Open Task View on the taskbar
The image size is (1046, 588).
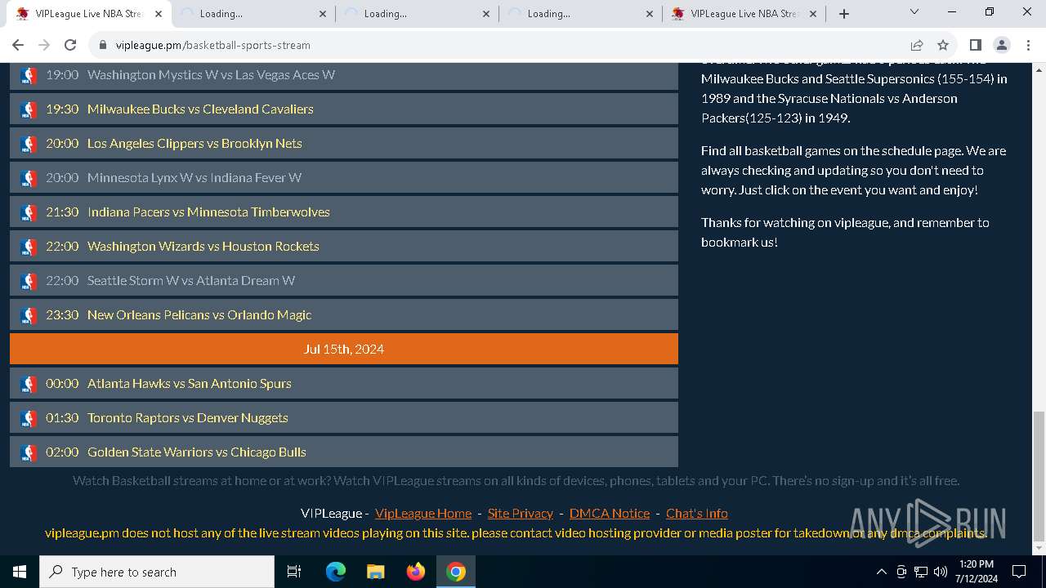coord(294,572)
